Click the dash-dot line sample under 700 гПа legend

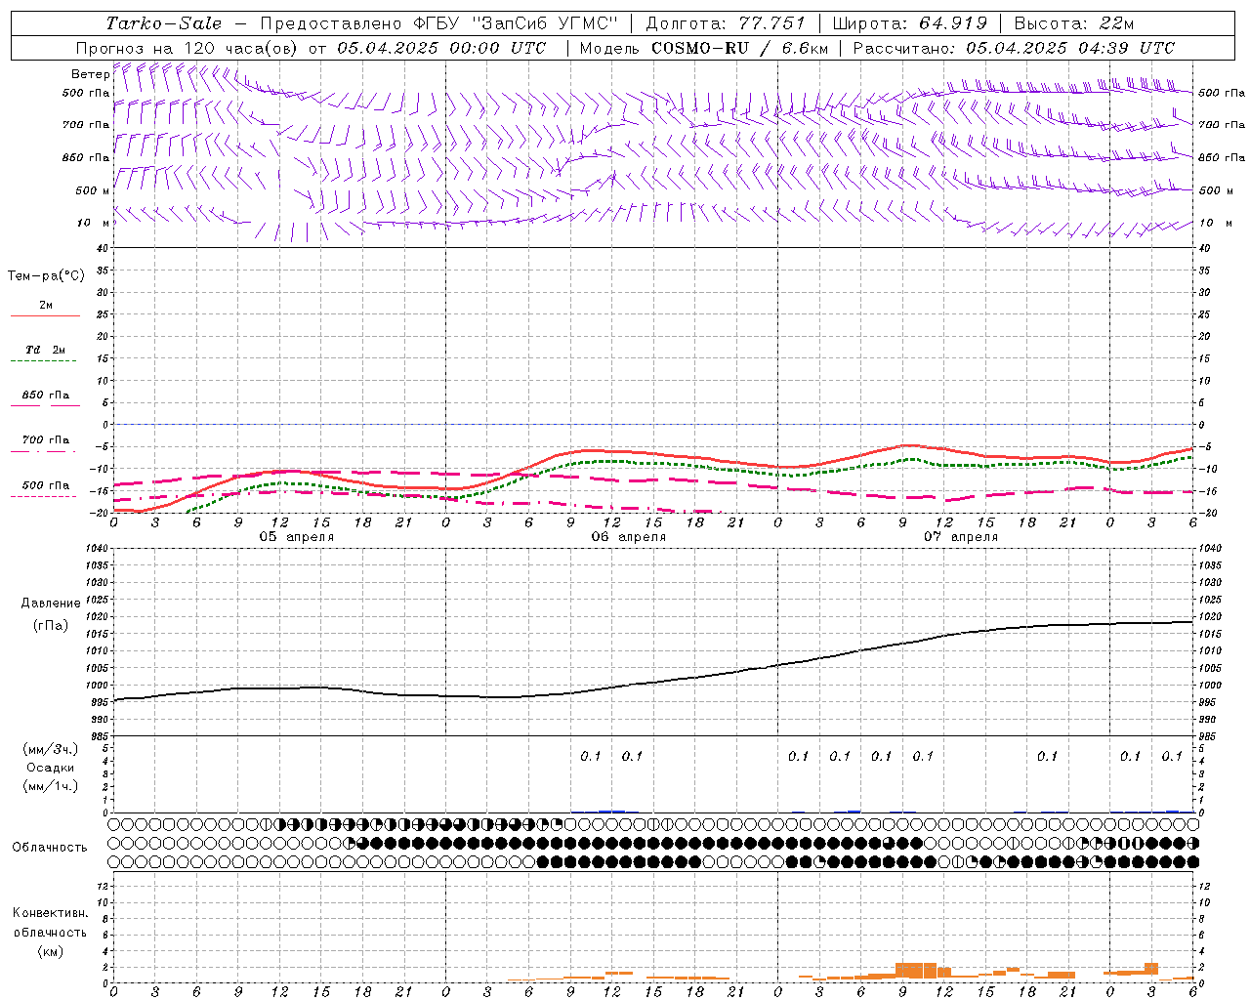[x=44, y=451]
